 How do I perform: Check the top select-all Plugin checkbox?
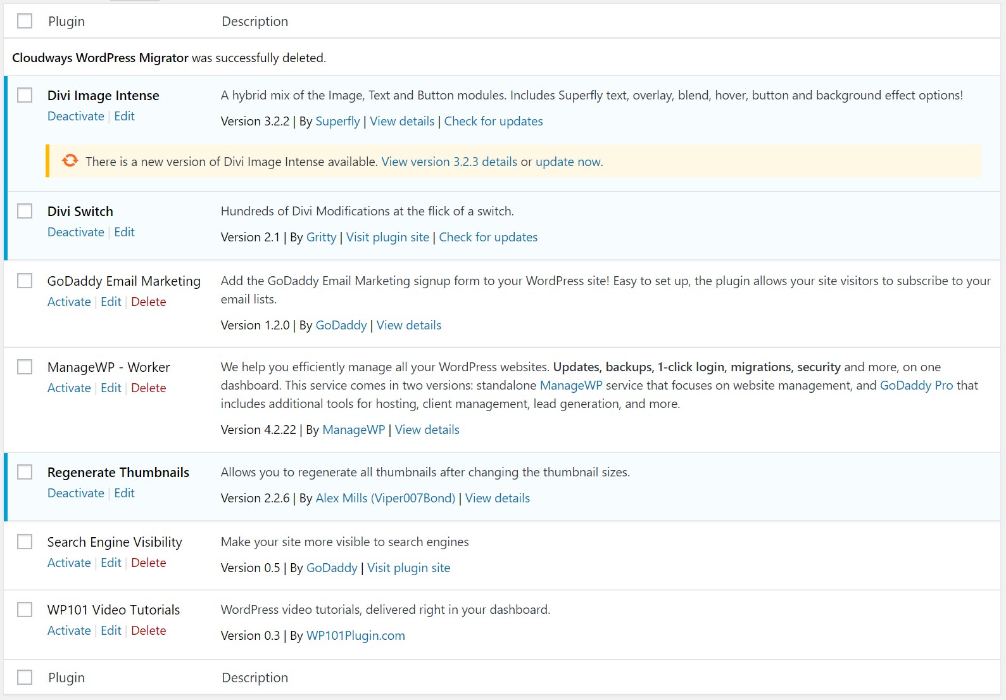(x=25, y=21)
